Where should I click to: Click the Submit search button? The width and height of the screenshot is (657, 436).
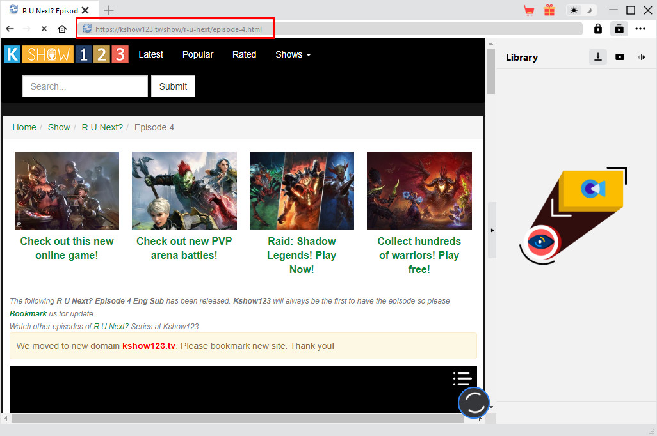tap(173, 86)
